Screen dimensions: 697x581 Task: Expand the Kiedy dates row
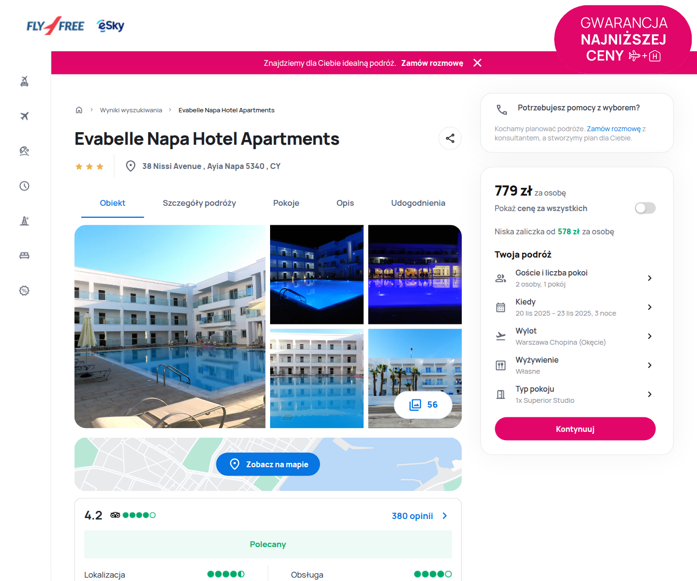(x=575, y=307)
